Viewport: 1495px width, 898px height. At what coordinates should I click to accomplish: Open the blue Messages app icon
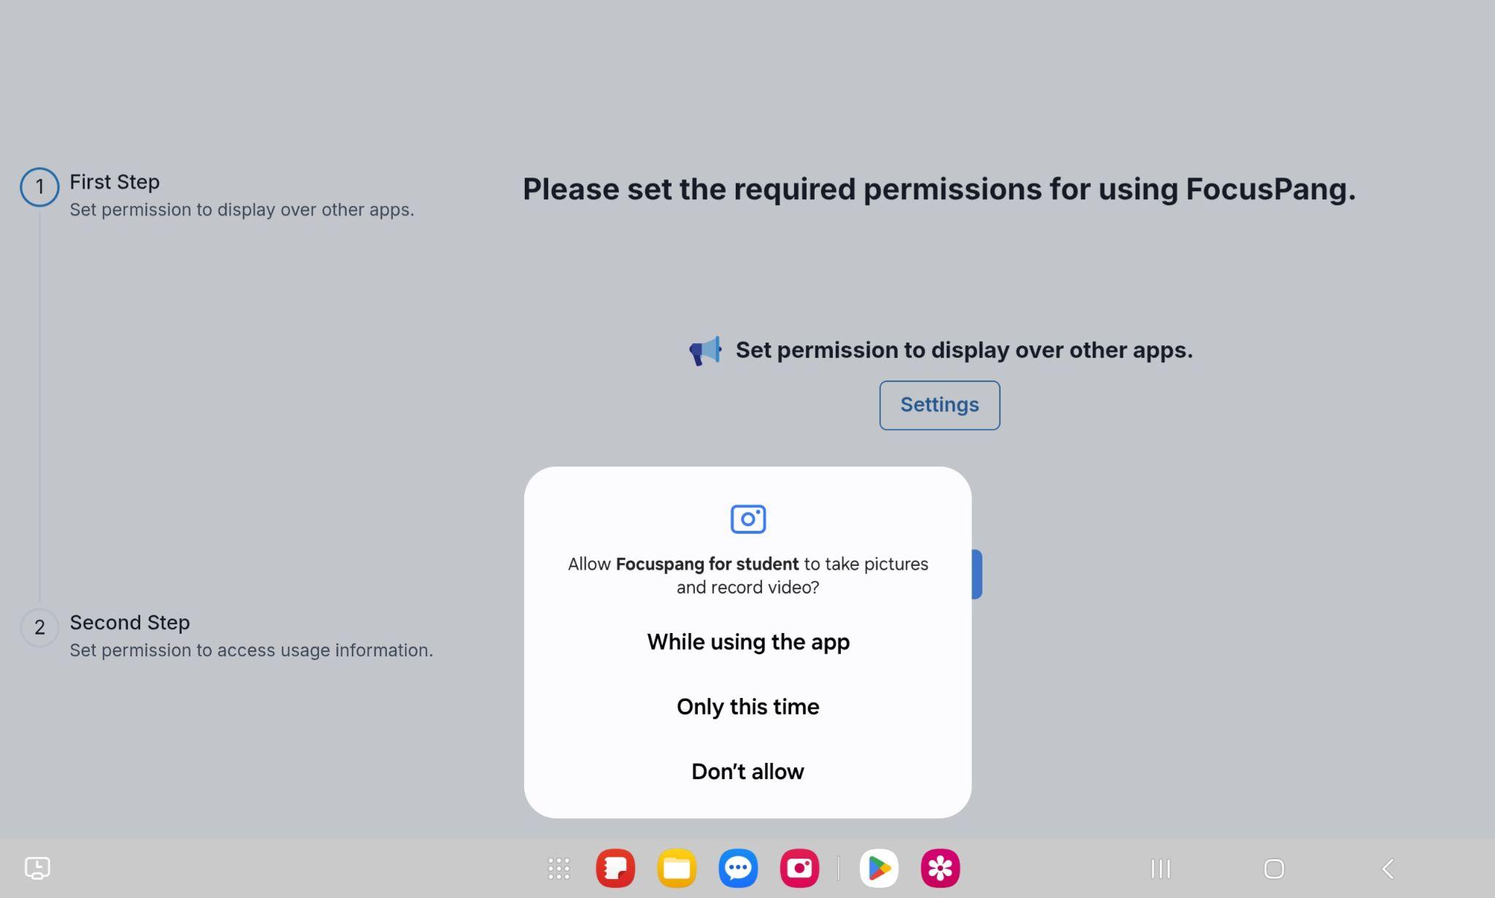coord(738,868)
